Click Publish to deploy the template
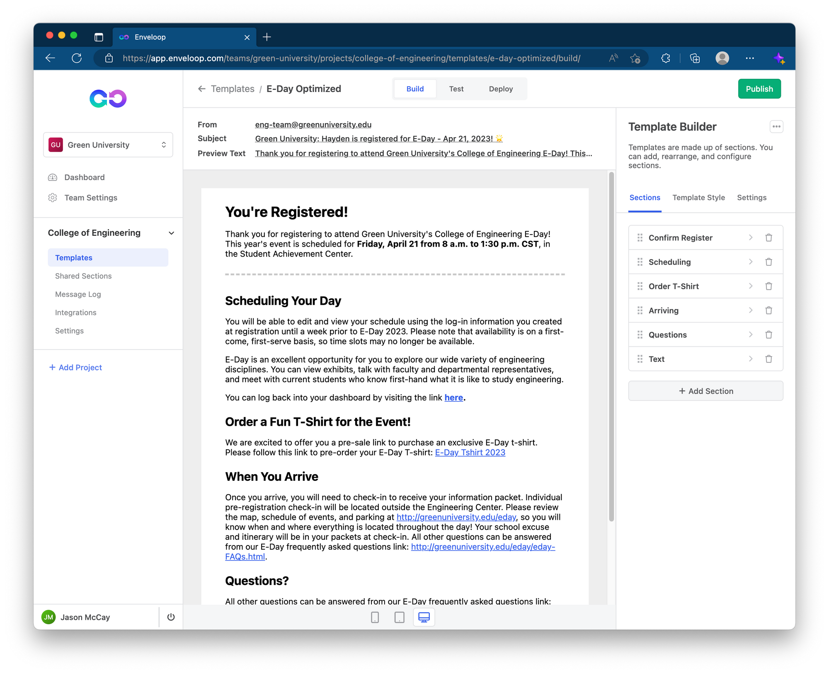Screen dimensions: 829x674 [x=758, y=89]
